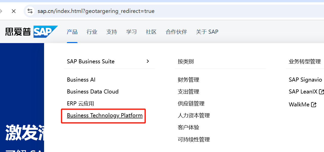Open Business Data Cloud link
This screenshot has width=324, height=152.
tap(93, 91)
